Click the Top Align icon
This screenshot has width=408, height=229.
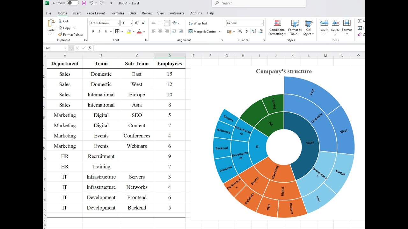(x=154, y=23)
